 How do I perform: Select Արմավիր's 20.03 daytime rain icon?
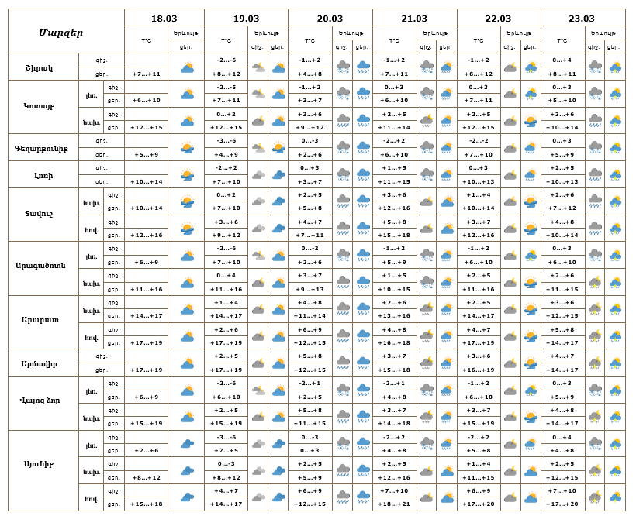coord(362,363)
